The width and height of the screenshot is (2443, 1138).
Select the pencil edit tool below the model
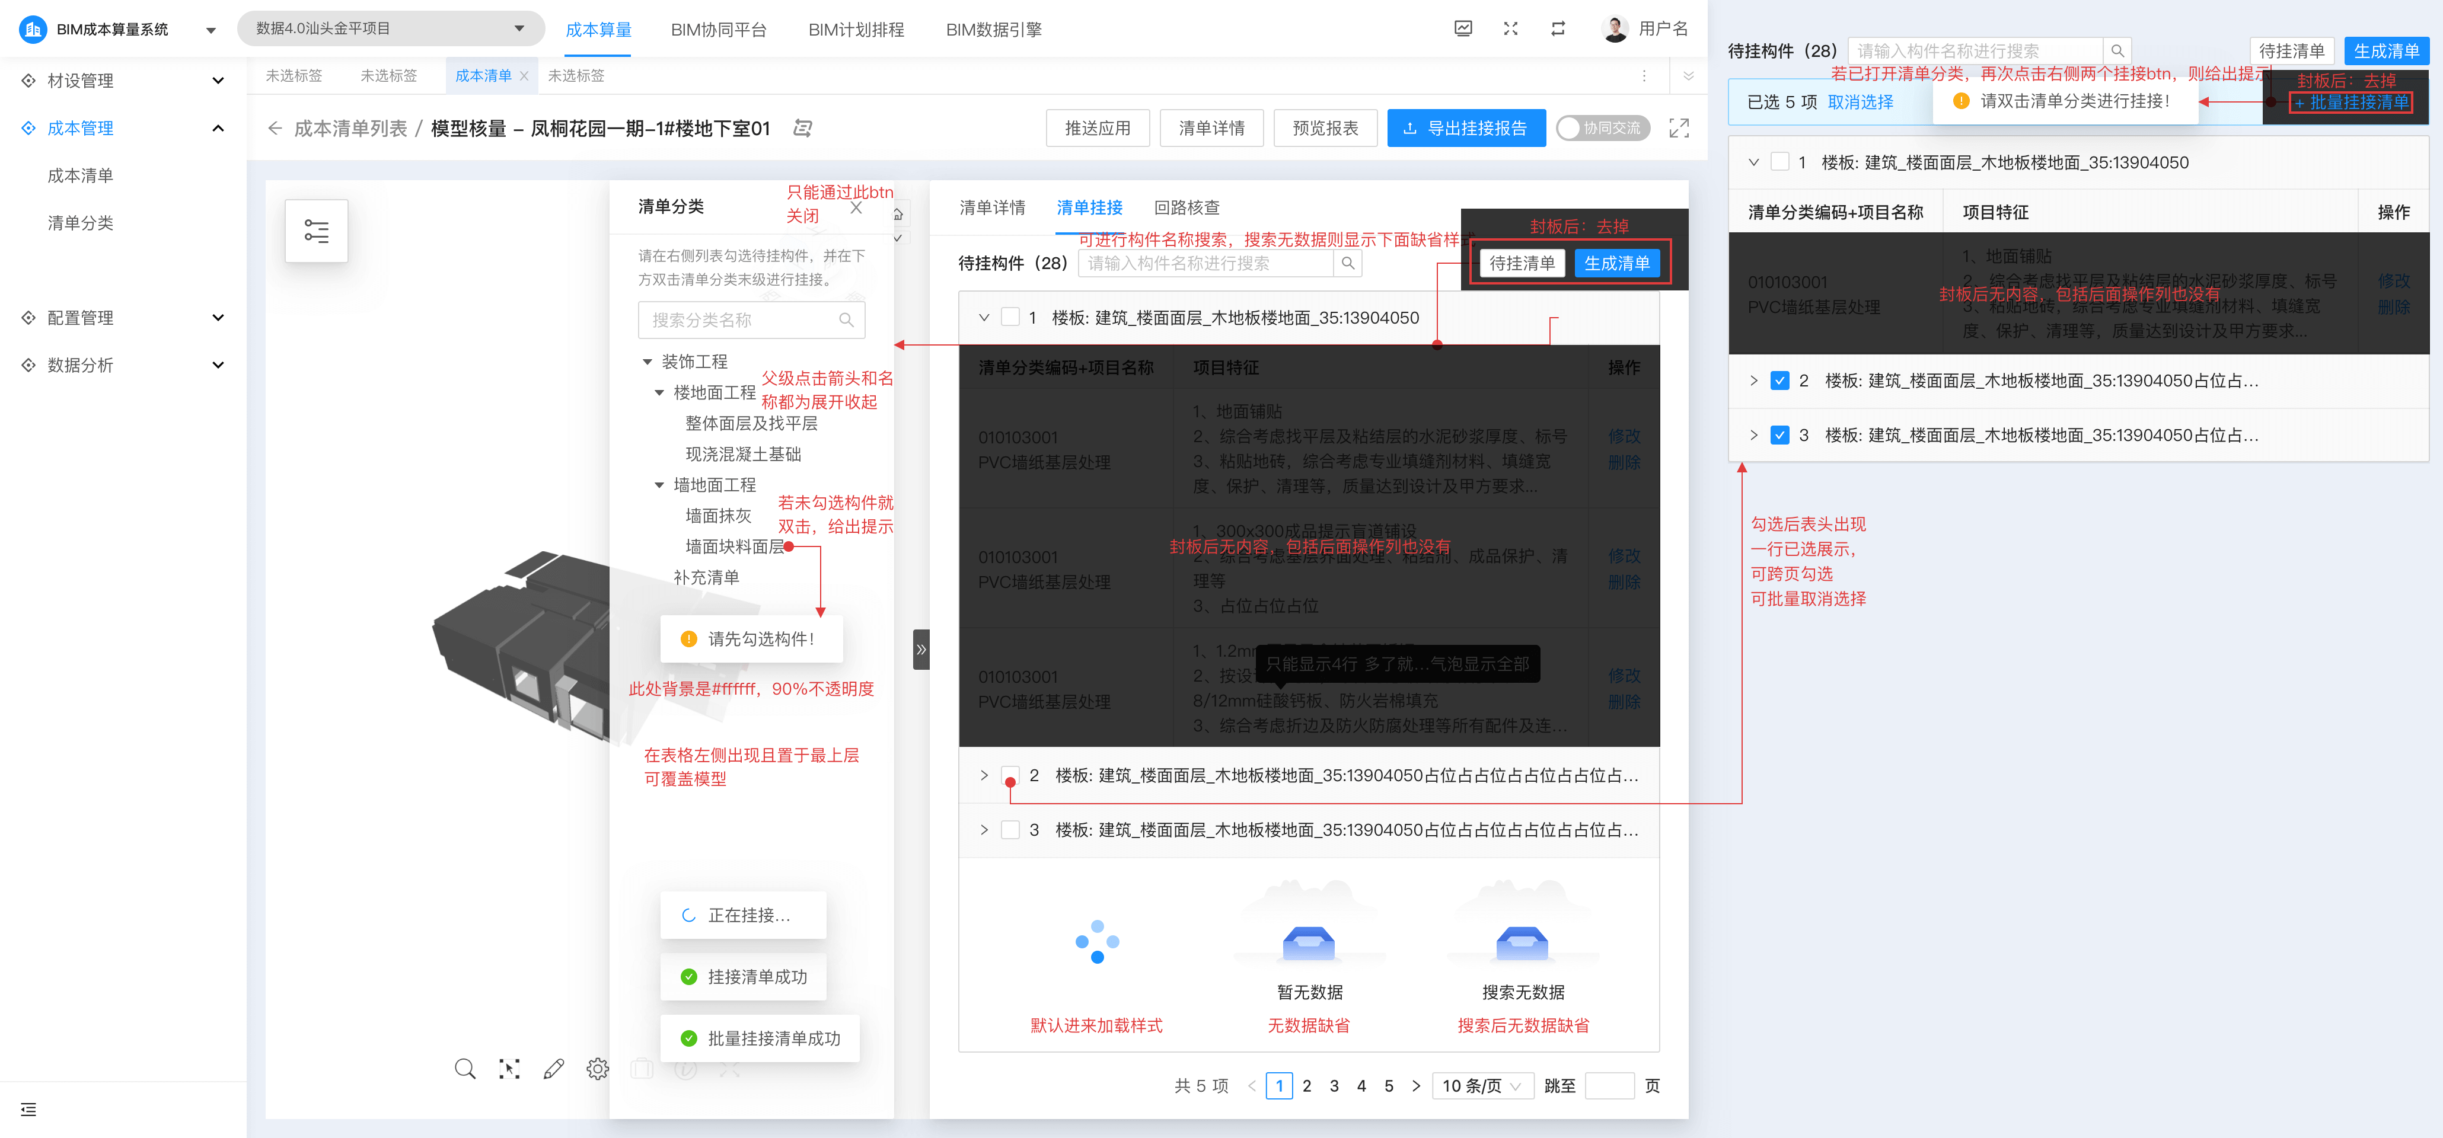coord(554,1070)
